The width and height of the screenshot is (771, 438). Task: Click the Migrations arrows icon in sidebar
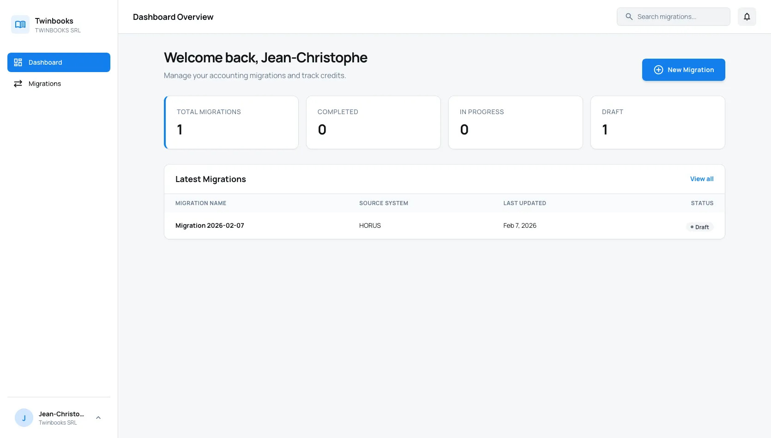18,84
